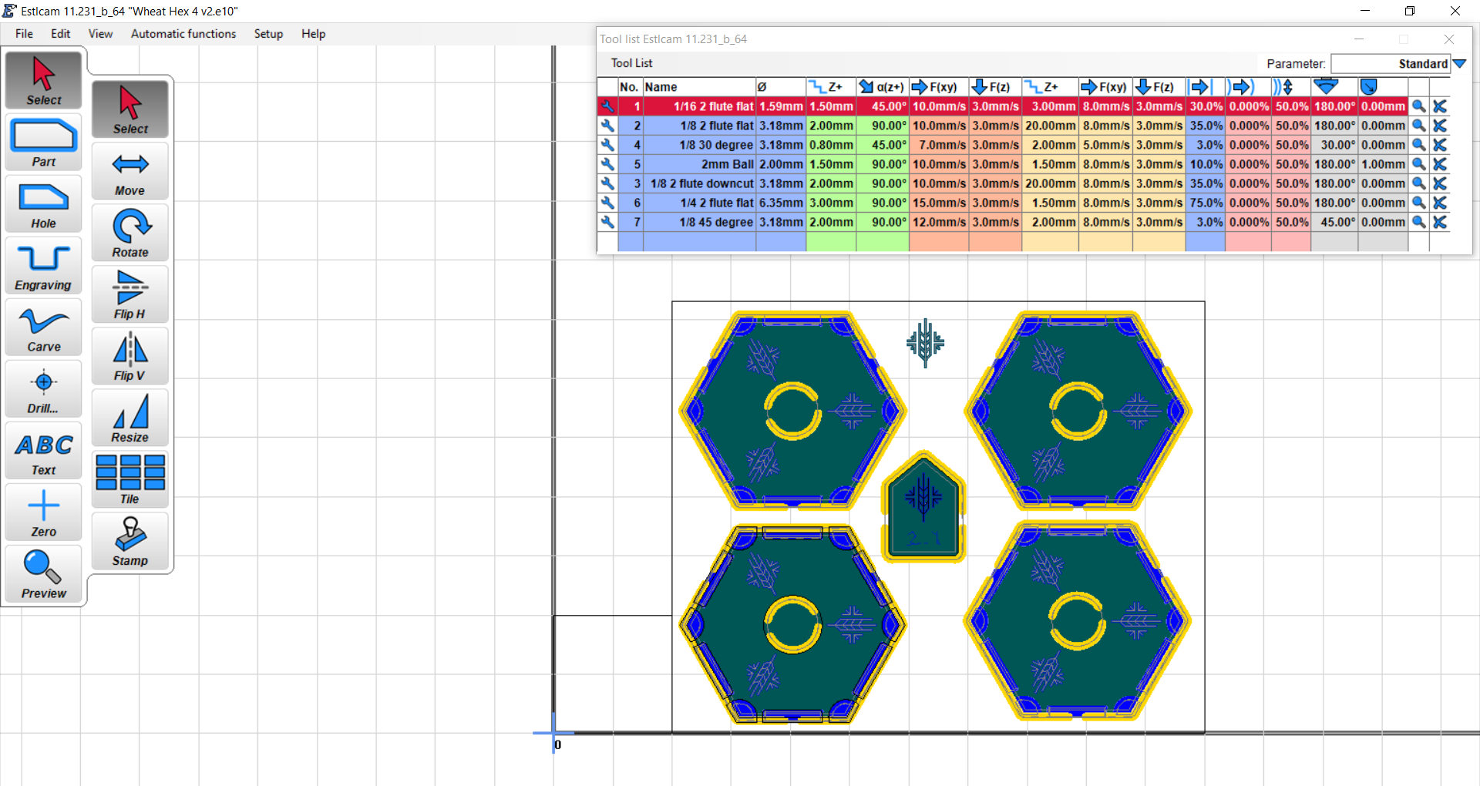1480x786 pixels.
Task: Click the empty last row's Name cell in Tool list
Action: (x=699, y=242)
